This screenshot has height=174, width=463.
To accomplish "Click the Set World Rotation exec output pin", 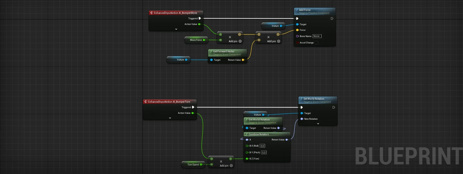I will click(x=334, y=107).
